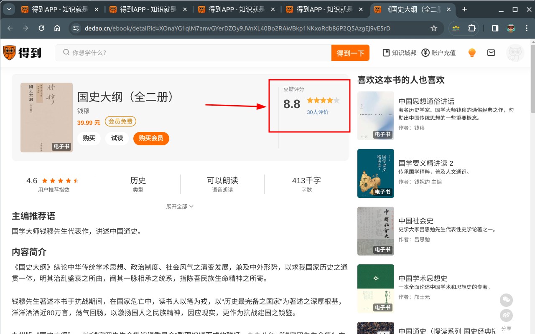The height and width of the screenshot is (334, 535).
Task: Click the 内容简介 heading
Action: [29, 252]
